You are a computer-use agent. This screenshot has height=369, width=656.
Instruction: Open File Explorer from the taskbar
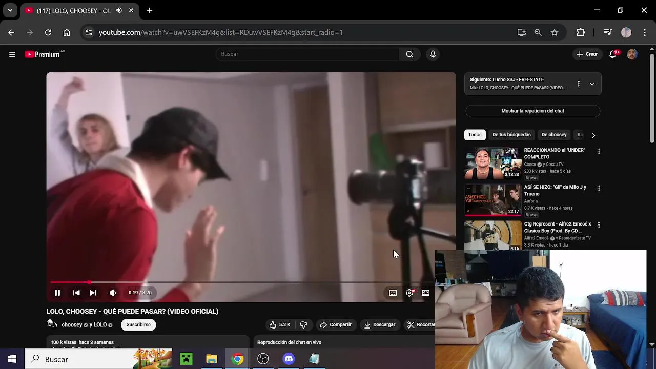tap(212, 359)
